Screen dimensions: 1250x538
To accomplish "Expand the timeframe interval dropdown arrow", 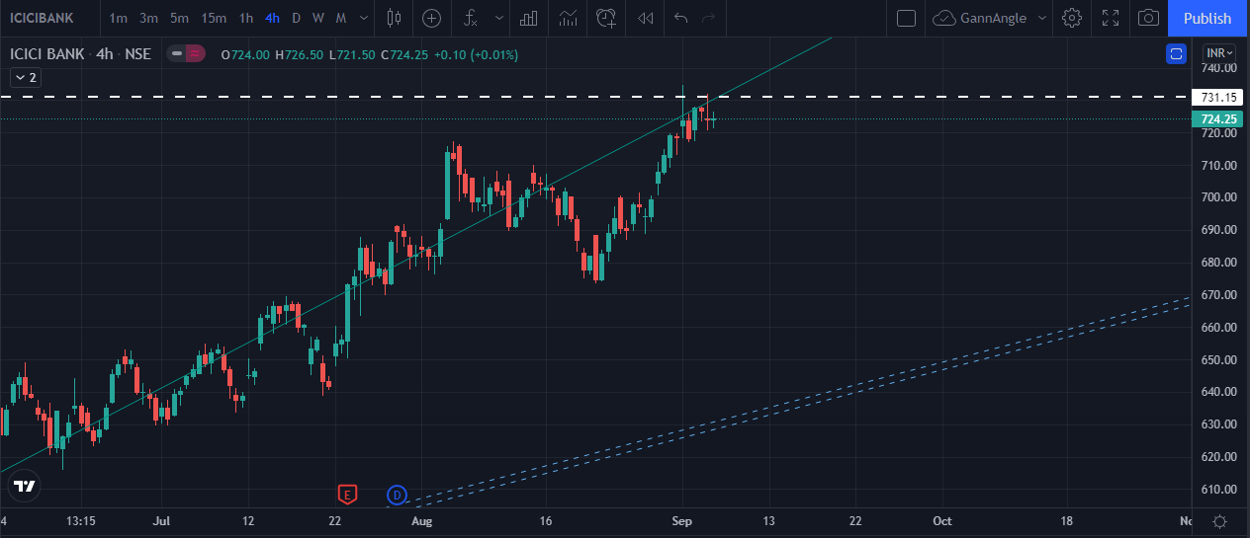I will point(364,18).
